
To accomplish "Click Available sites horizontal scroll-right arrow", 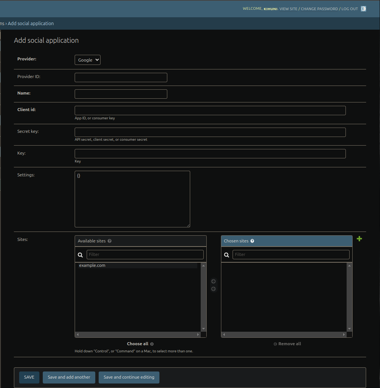I will pyautogui.click(x=198, y=335).
